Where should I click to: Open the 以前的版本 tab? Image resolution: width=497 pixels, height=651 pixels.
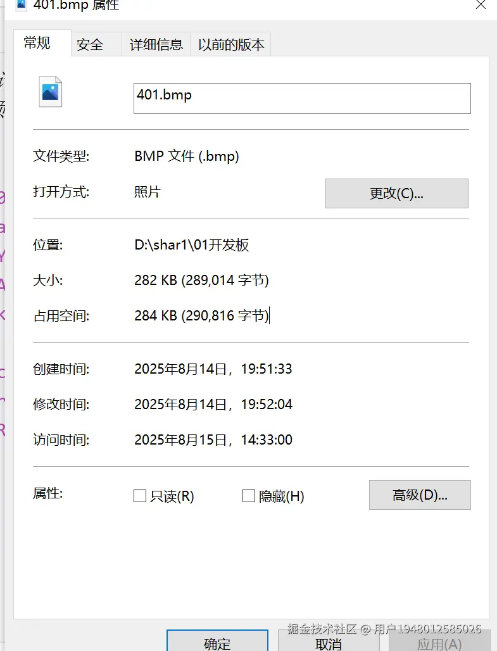point(231,44)
